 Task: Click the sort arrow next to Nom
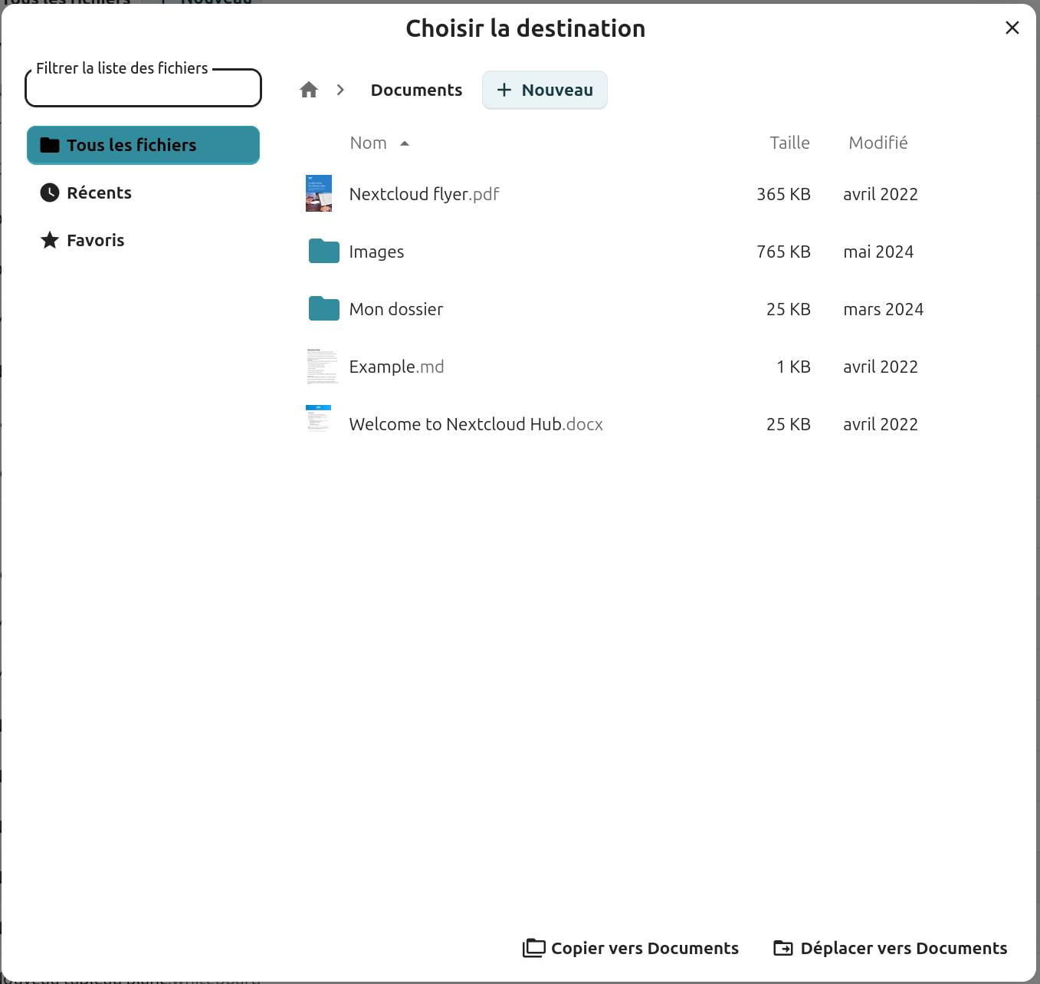[405, 143]
